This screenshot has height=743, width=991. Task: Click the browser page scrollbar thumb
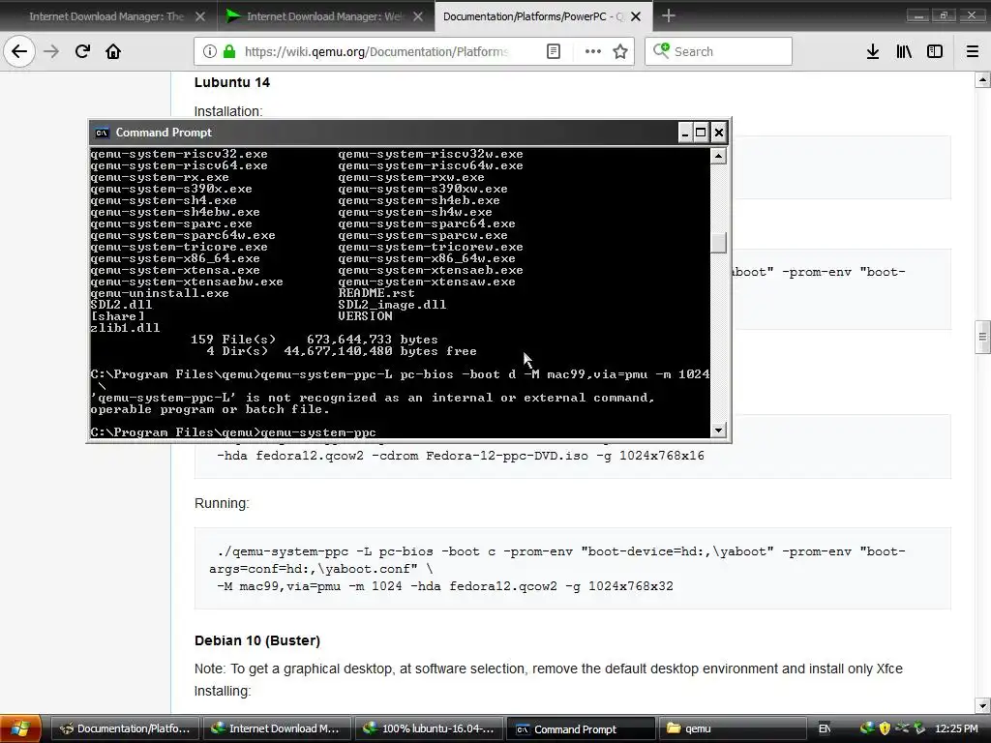pyautogui.click(x=982, y=337)
